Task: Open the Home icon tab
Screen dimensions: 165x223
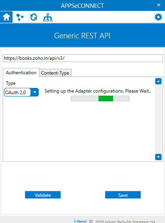Action: tap(6, 17)
